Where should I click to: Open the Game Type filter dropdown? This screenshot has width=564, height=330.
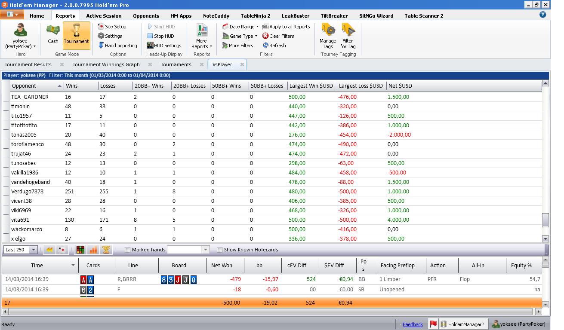(240, 36)
